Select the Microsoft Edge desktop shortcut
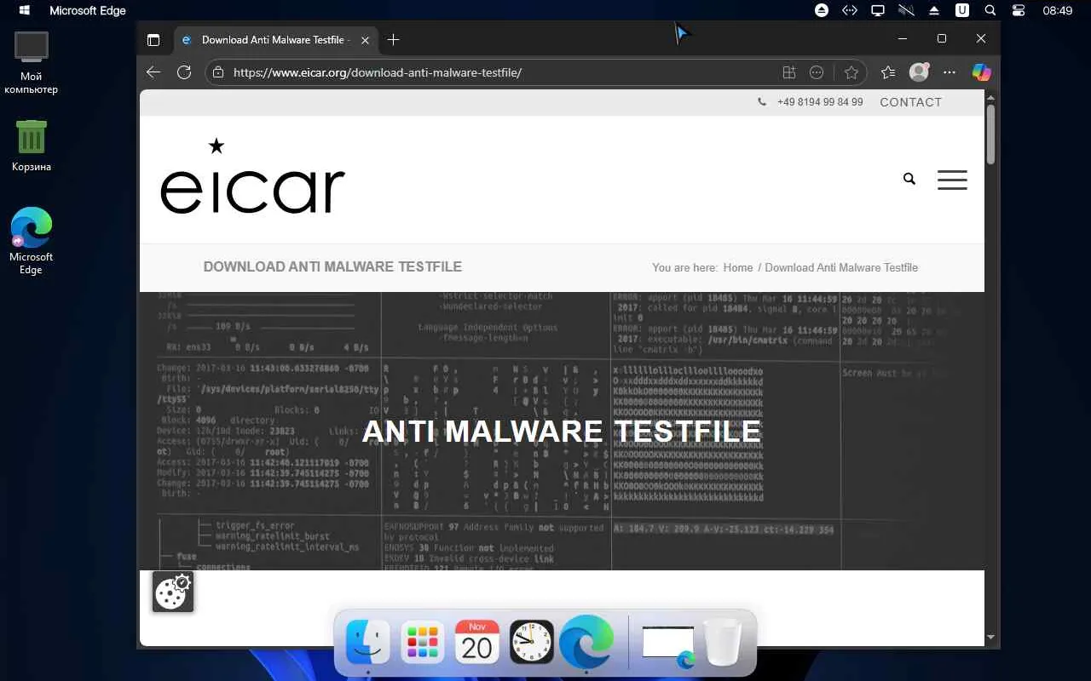This screenshot has width=1091, height=681. [x=32, y=241]
